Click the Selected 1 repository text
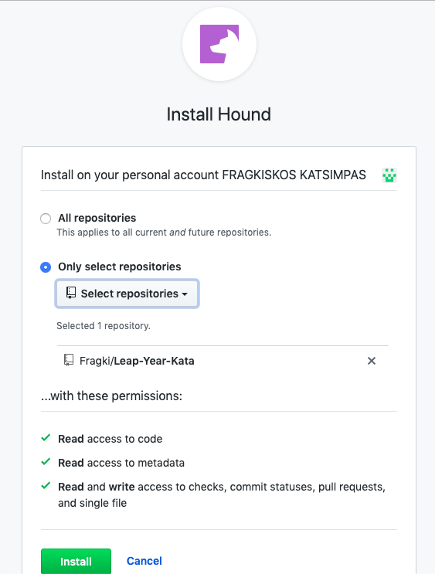This screenshot has width=435, height=574. 104,326
